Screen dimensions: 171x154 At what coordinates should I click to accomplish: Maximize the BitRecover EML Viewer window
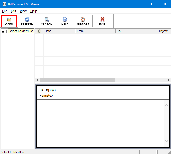click(x=153, y=4)
